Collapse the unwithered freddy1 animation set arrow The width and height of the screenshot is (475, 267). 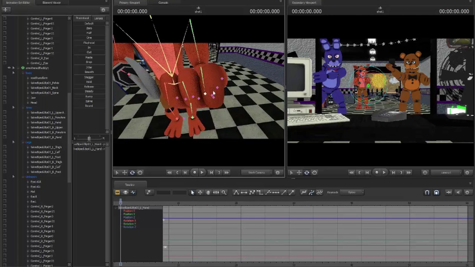(x=13, y=68)
